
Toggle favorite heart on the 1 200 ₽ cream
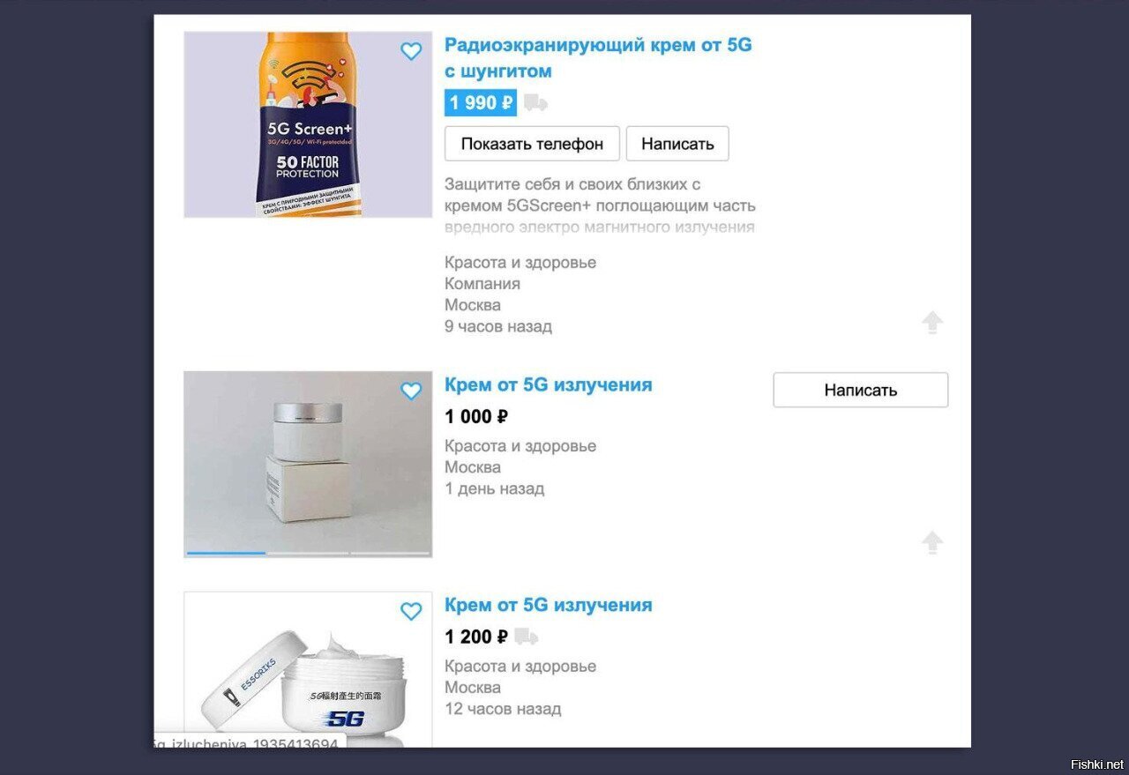point(411,611)
